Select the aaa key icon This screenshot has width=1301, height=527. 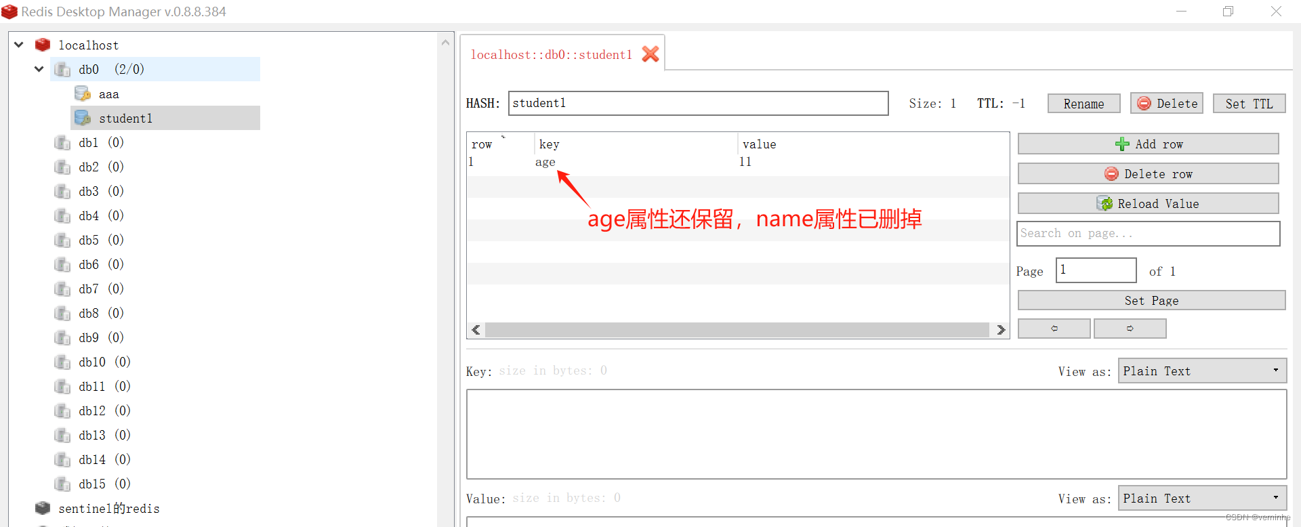click(83, 93)
